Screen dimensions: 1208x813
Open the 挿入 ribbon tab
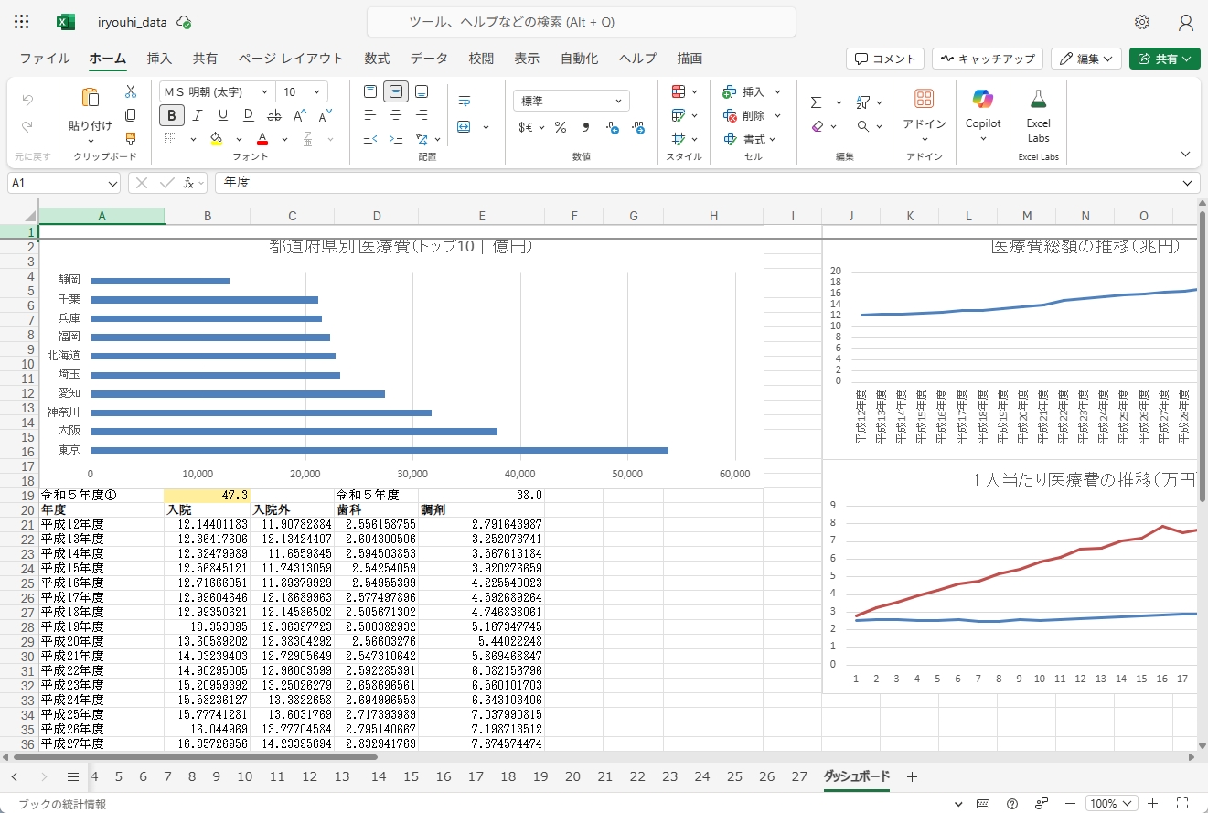[x=159, y=59]
